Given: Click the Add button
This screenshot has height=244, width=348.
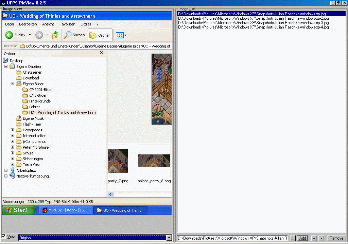Looking at the screenshot, I should [x=302, y=238].
